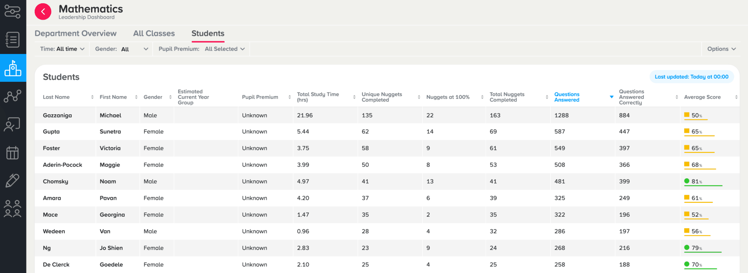Open the calendar sidebar icon

point(13,153)
